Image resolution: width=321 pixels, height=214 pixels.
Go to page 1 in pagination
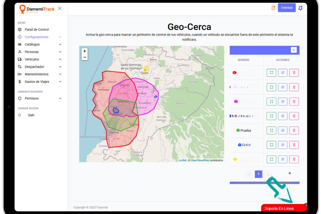pyautogui.click(x=259, y=174)
